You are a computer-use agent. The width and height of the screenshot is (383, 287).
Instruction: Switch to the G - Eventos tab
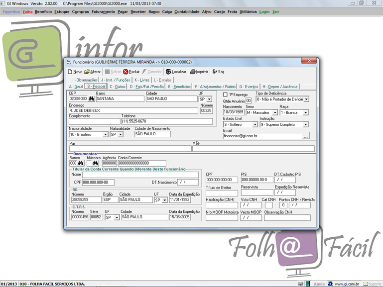[x=249, y=87]
